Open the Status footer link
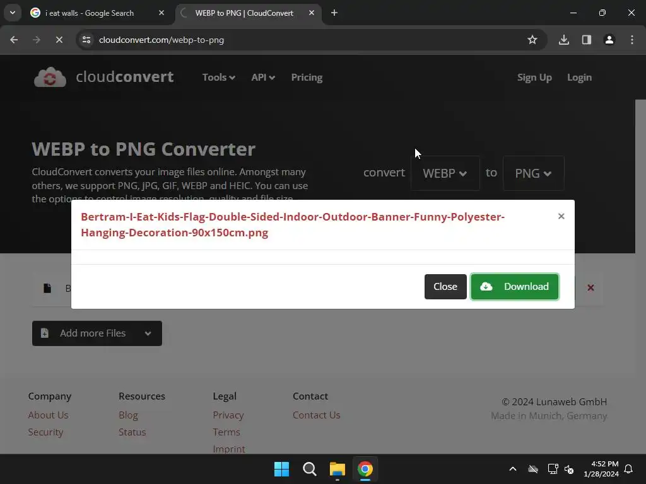 pyautogui.click(x=132, y=432)
